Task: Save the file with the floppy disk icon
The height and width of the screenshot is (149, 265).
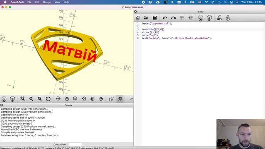Action: coord(154,18)
